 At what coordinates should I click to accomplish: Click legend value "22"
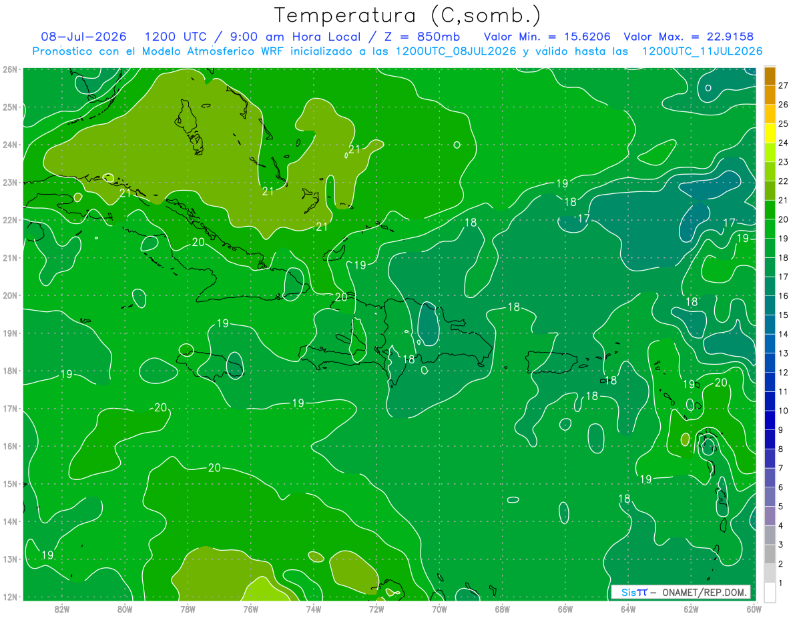click(x=784, y=181)
